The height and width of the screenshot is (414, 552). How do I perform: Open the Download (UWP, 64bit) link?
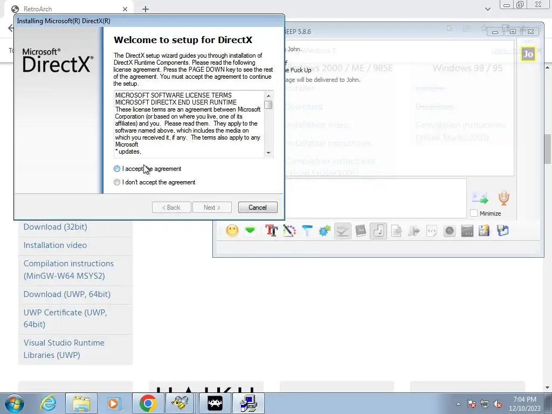[x=67, y=294]
